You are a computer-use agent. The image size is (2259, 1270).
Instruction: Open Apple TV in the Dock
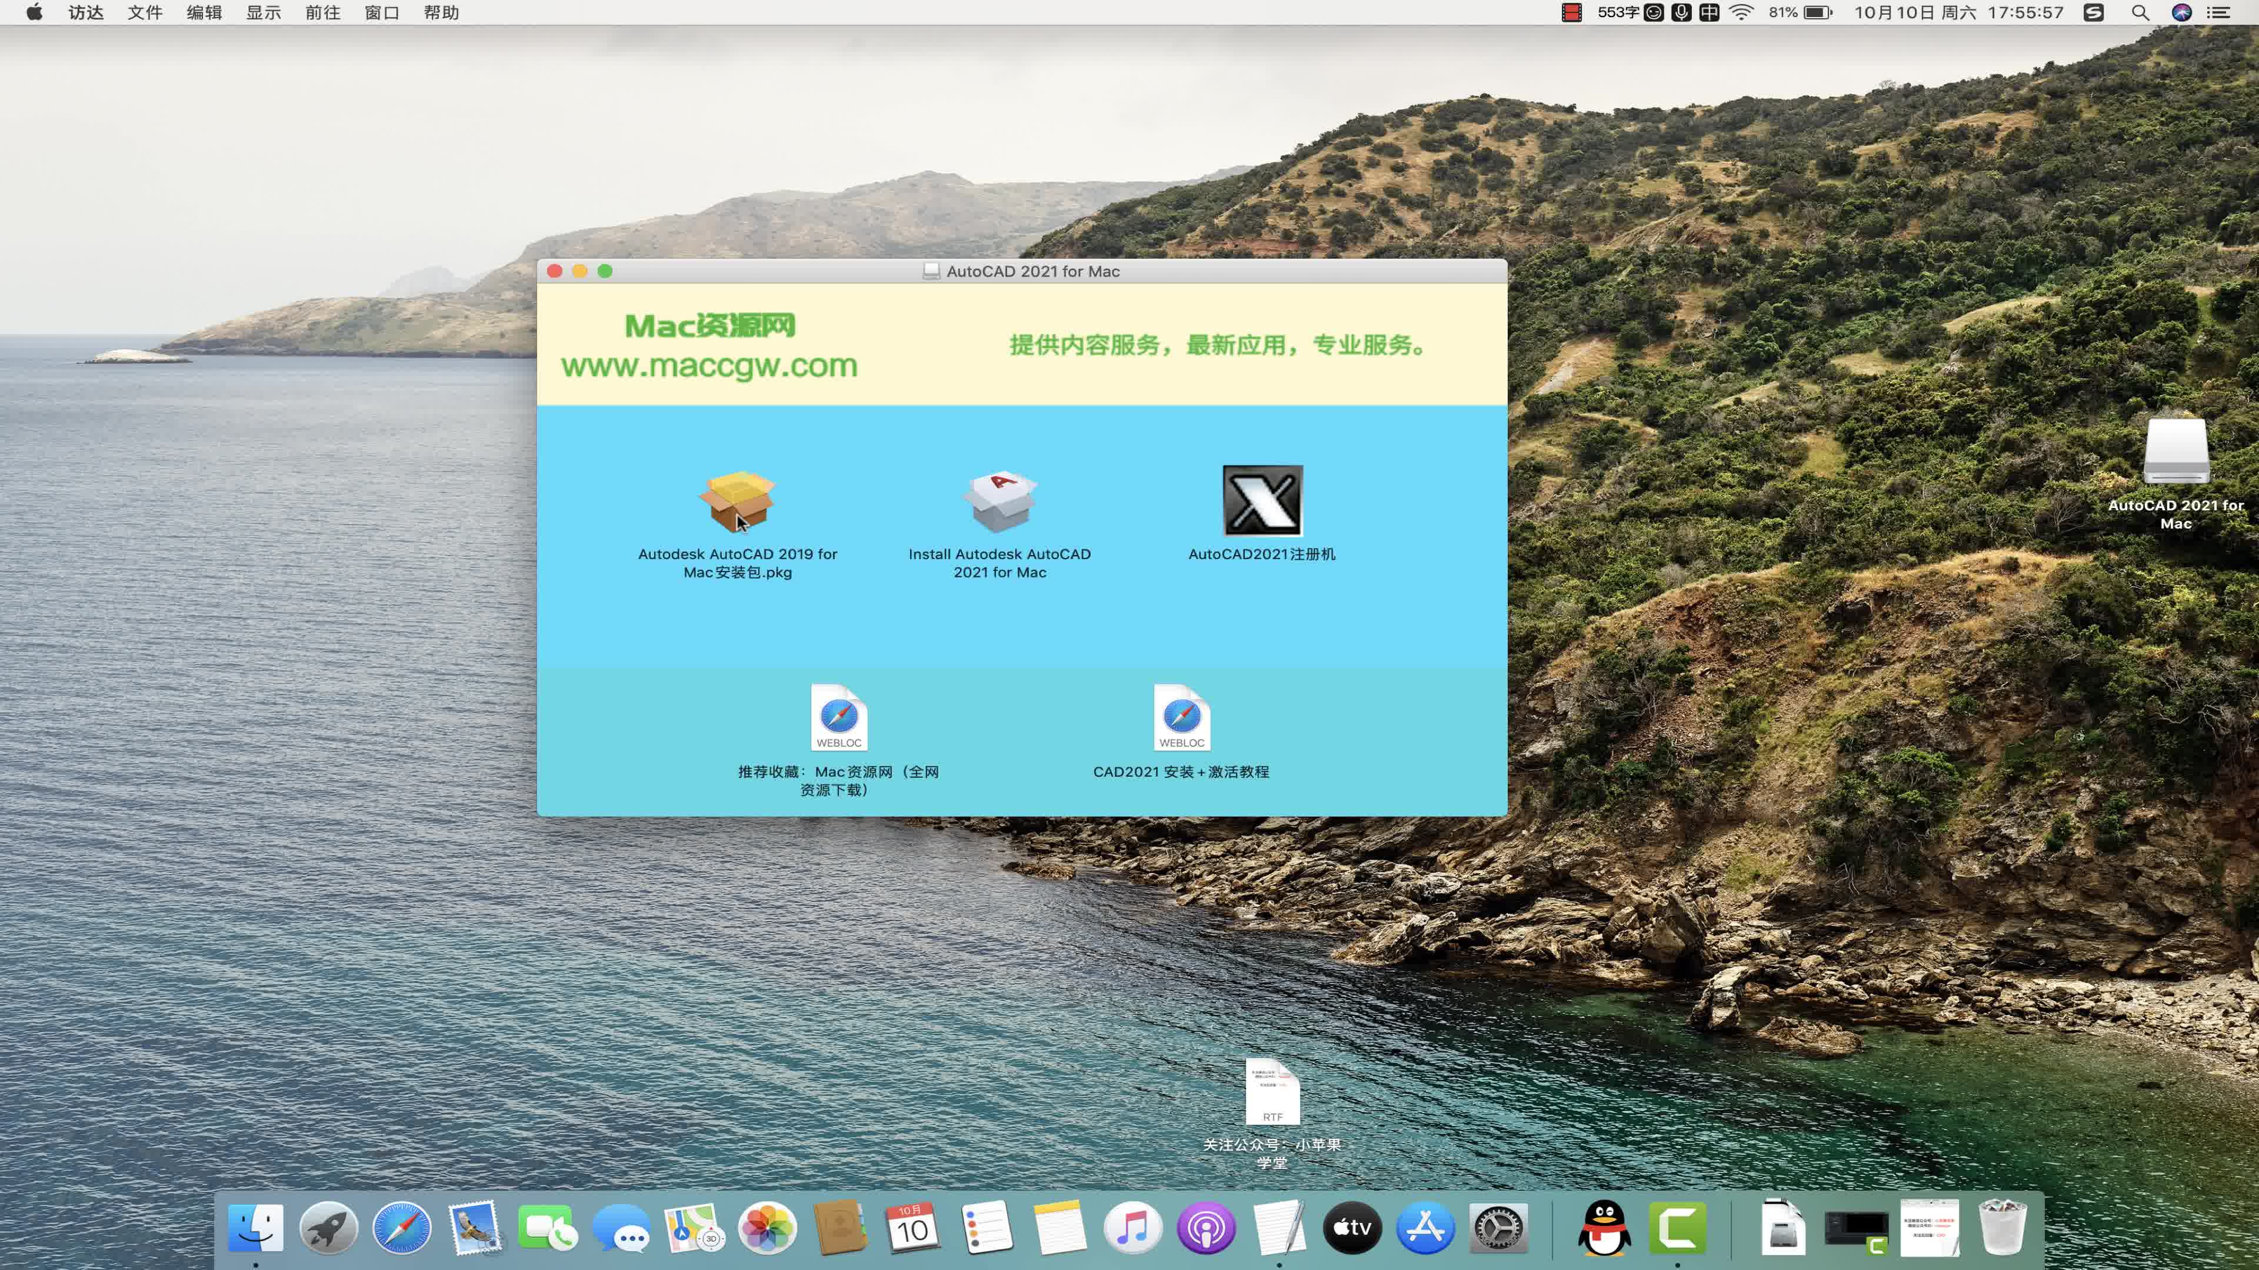tap(1351, 1227)
